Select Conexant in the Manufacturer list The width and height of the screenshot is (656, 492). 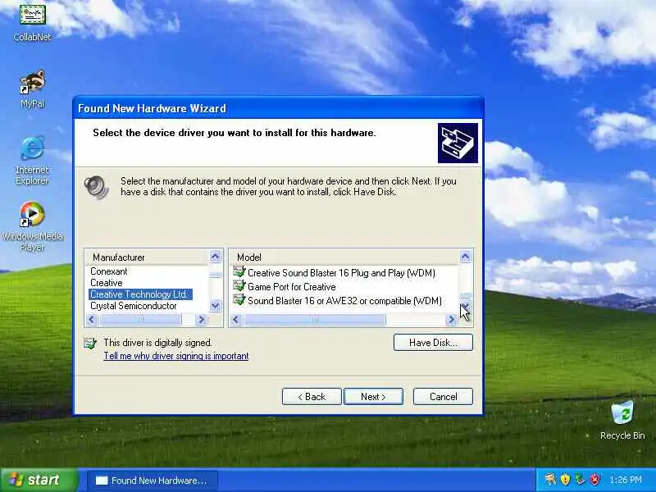(109, 271)
